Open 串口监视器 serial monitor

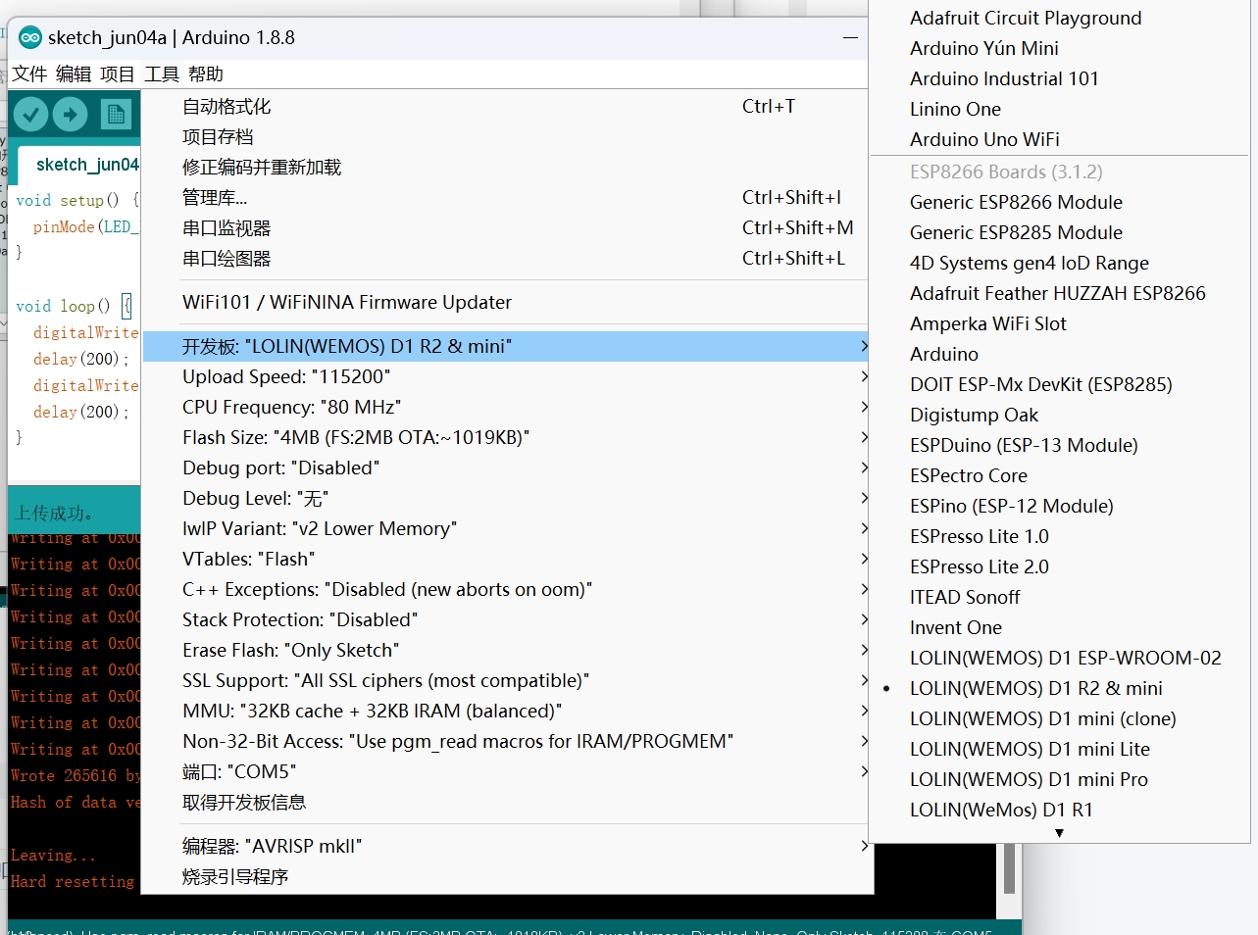point(506,228)
